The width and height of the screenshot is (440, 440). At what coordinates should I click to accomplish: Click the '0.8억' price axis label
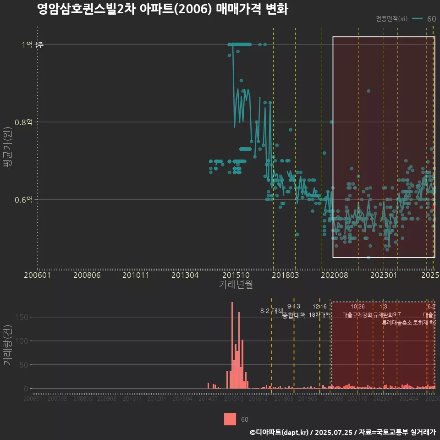(x=23, y=122)
